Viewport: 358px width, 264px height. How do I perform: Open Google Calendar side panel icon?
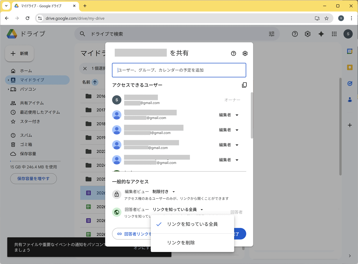pyautogui.click(x=350, y=51)
